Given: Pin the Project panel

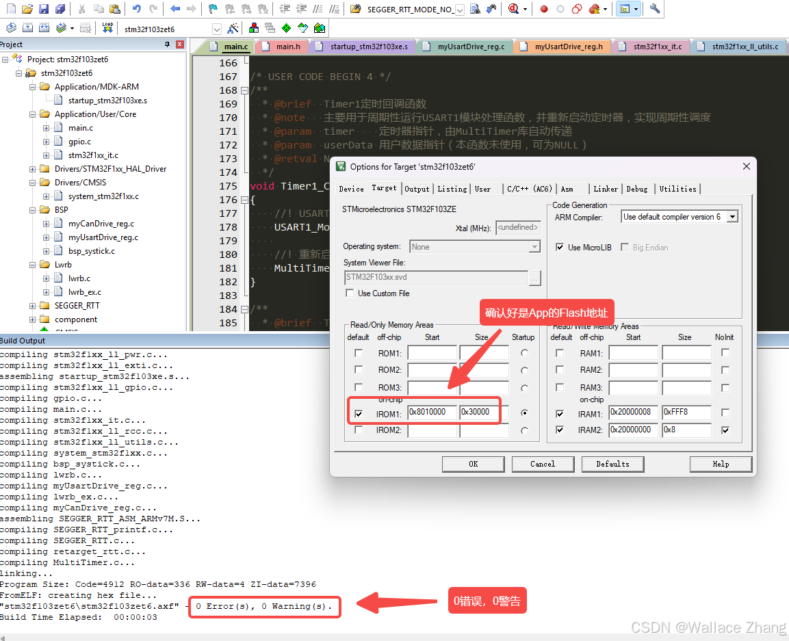Looking at the screenshot, I should (x=167, y=44).
